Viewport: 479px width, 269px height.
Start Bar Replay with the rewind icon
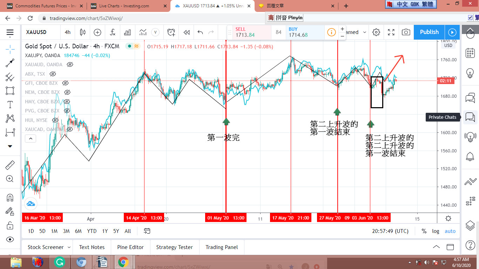point(187,32)
